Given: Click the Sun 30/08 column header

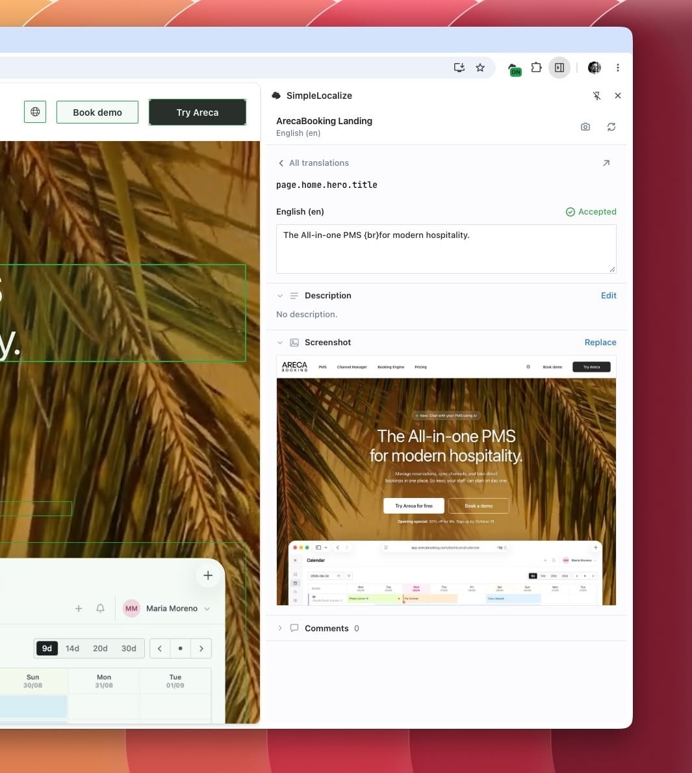Looking at the screenshot, I should [x=32, y=681].
